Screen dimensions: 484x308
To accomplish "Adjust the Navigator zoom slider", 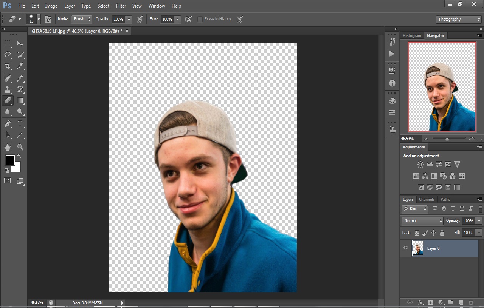I will (x=447, y=139).
